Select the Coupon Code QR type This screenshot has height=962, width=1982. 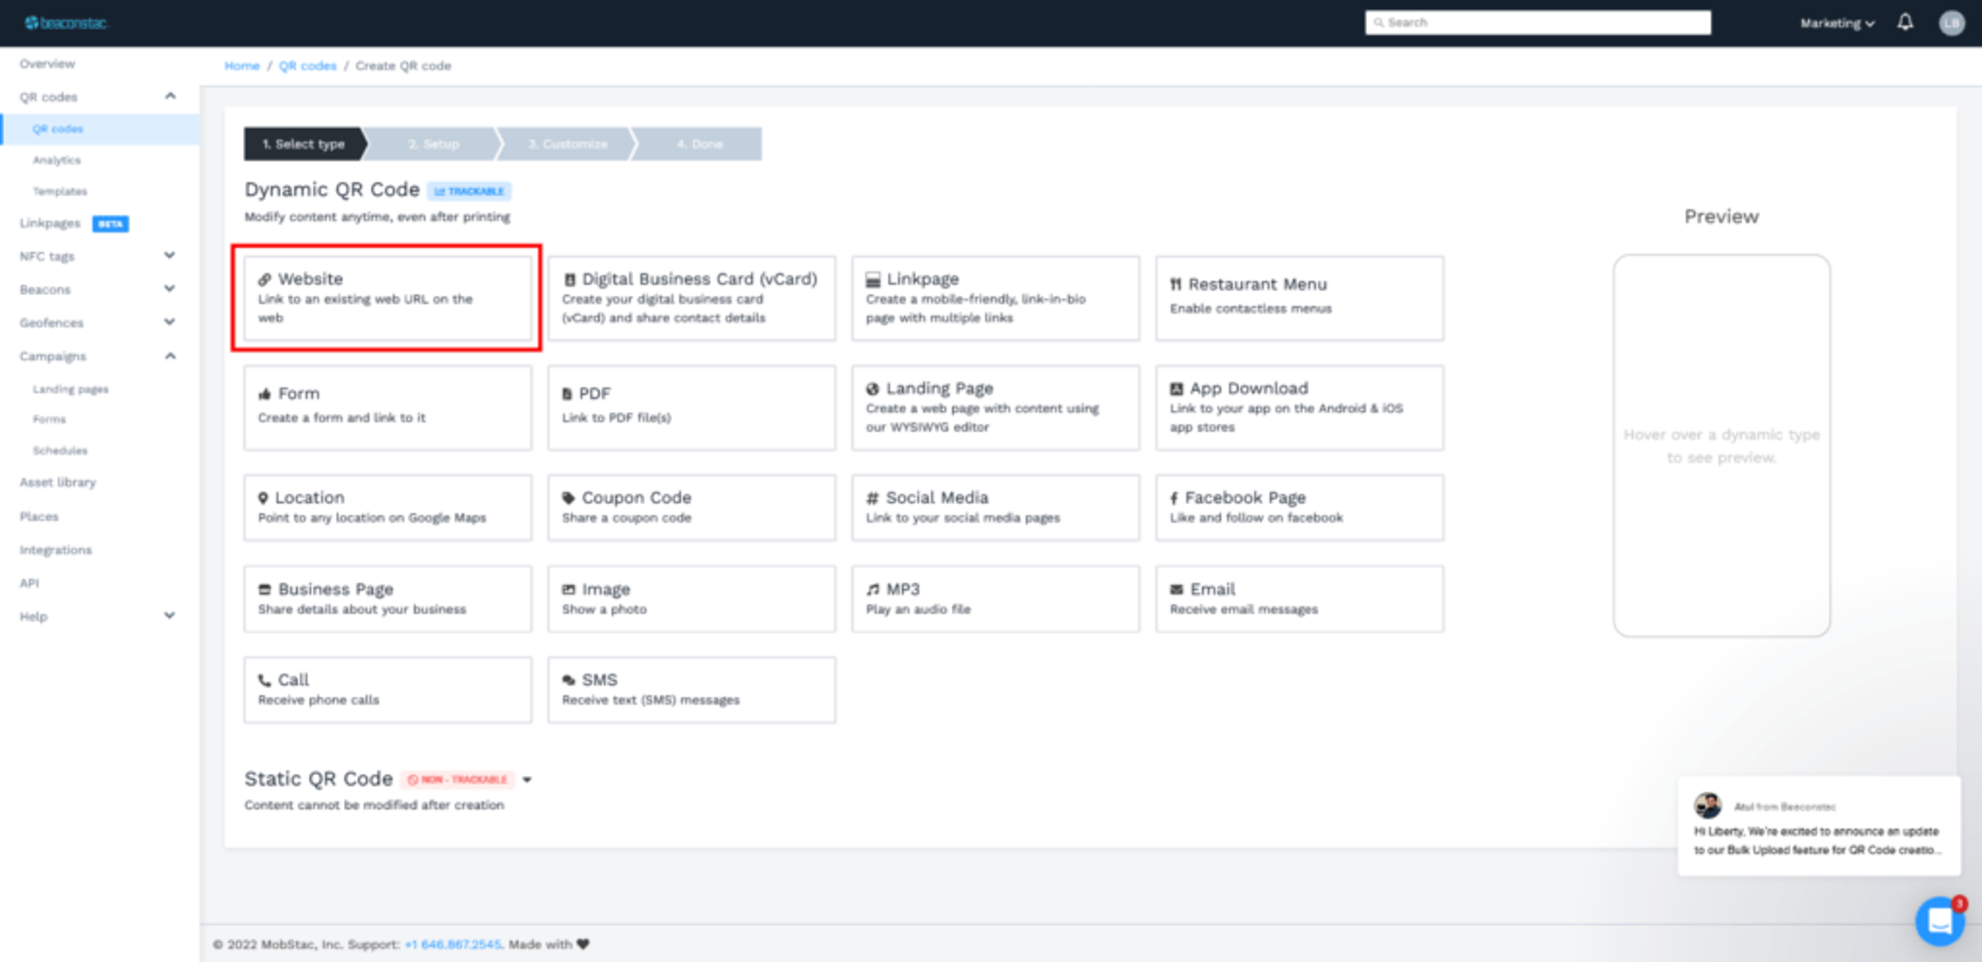click(x=691, y=507)
